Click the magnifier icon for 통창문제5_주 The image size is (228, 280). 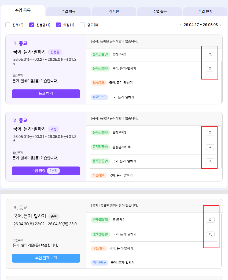pos(210,147)
